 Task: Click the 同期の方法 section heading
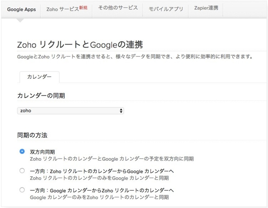point(32,135)
